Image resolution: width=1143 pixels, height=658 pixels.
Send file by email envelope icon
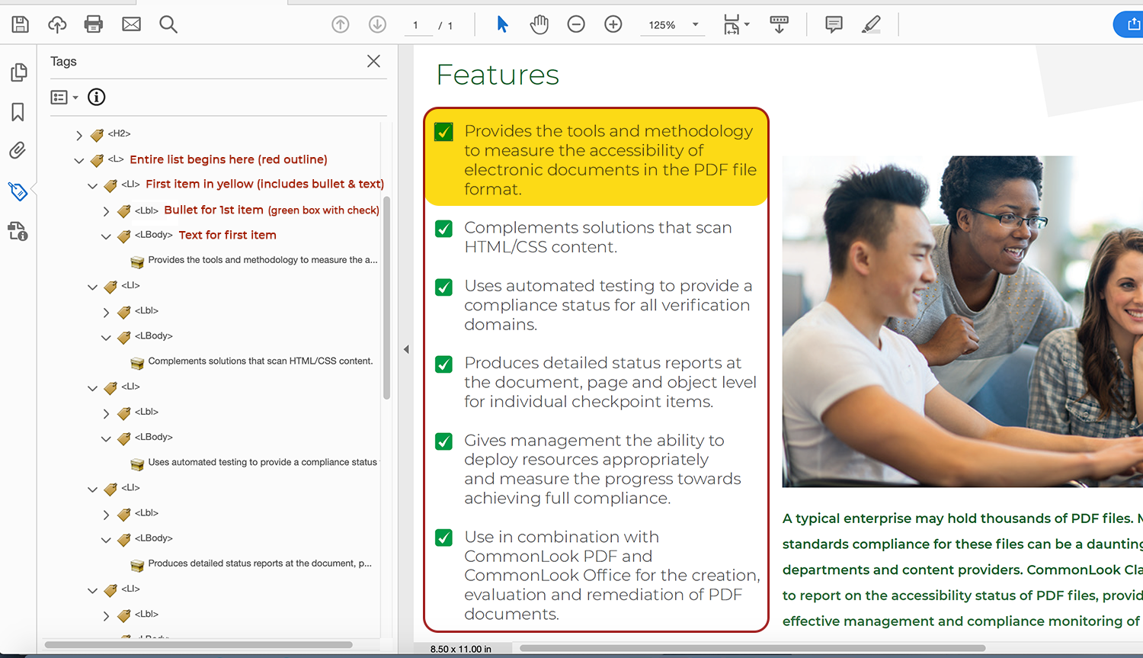pyautogui.click(x=131, y=24)
